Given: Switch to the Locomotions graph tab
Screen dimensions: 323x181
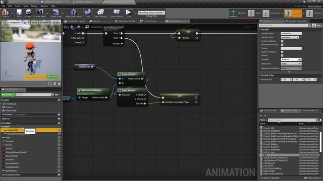Looking at the screenshot, I should coord(149,21).
